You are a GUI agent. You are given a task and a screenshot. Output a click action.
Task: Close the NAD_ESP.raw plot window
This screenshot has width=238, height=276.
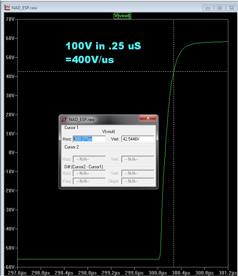point(232,8)
